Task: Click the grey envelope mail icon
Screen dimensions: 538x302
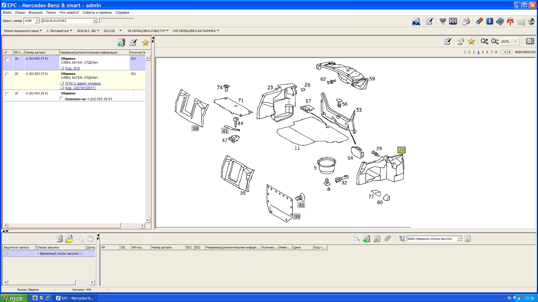Action: 521,22
